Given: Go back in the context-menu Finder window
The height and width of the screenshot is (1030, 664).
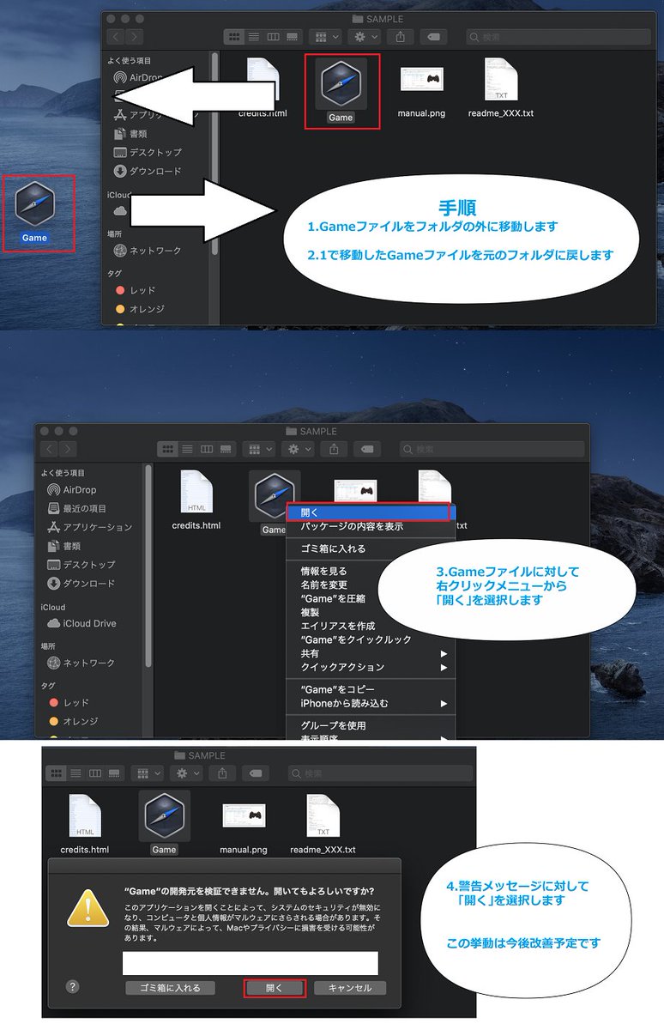Looking at the screenshot, I should click(x=50, y=449).
